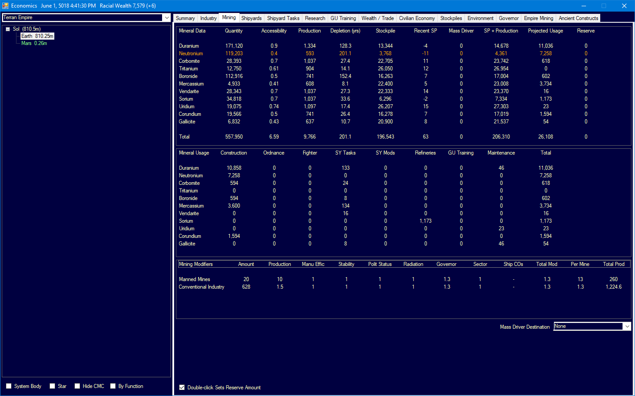Switch to the Civilian Economy tab
This screenshot has height=396, width=635.
417,18
